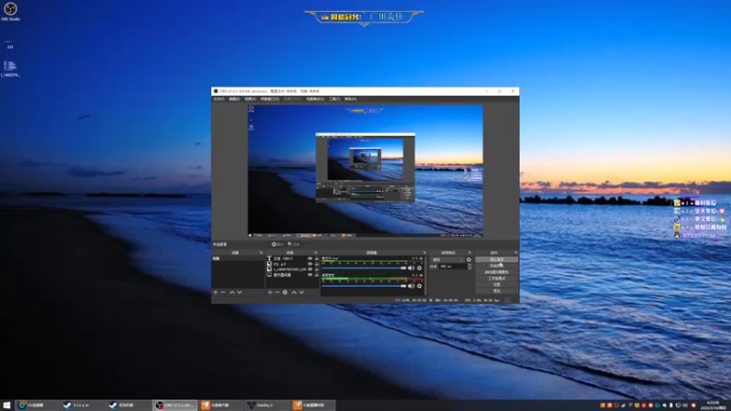Open the OBS Studio desktop shortcut icon
This screenshot has height=411, width=731.
(10, 12)
